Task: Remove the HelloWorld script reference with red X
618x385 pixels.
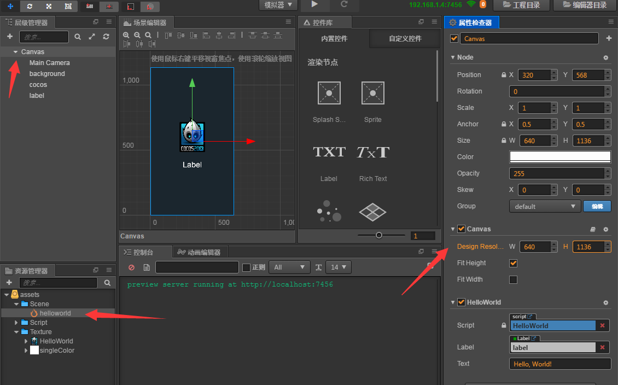Action: coord(602,325)
